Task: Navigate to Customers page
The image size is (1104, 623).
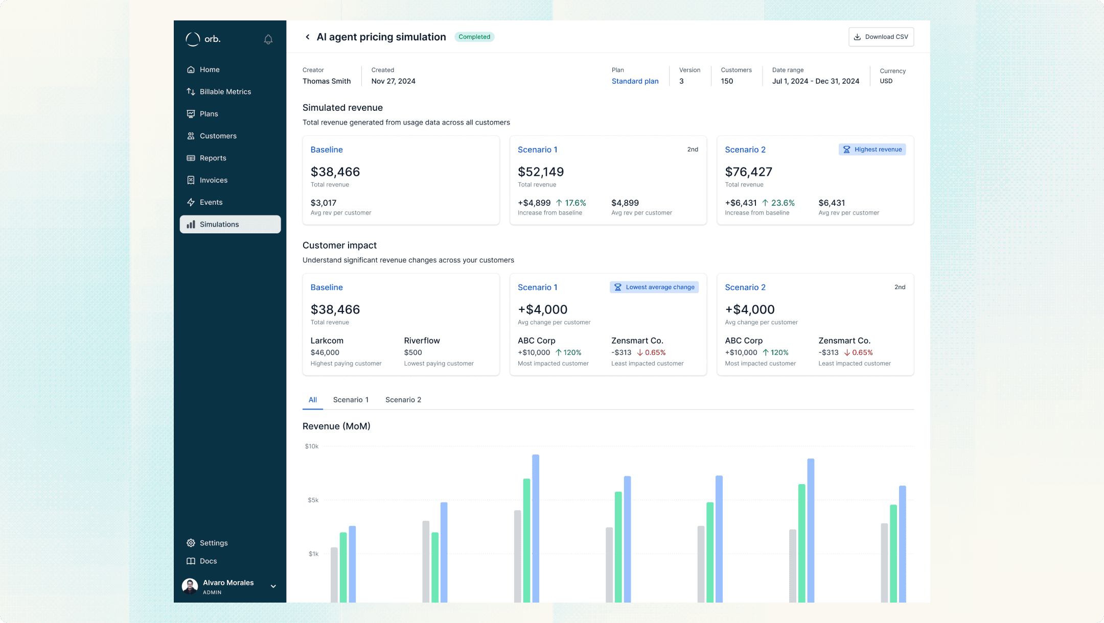Action: point(218,136)
